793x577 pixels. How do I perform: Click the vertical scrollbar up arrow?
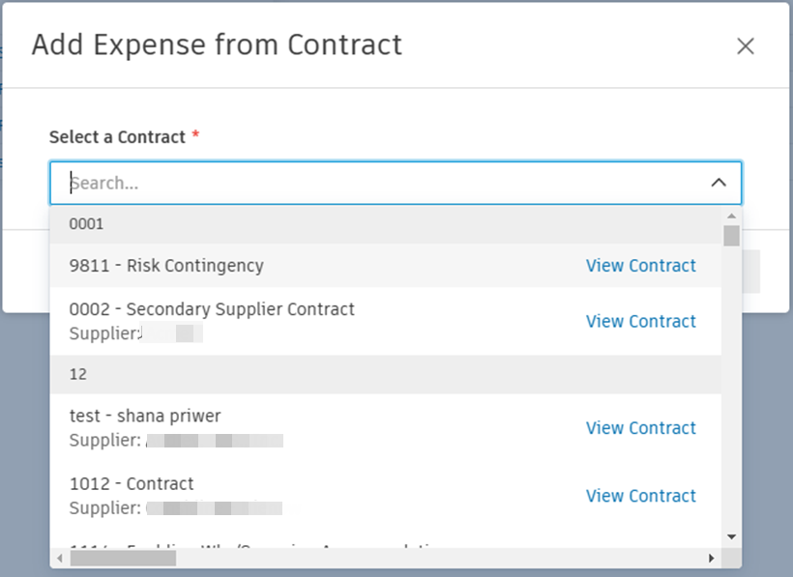click(731, 216)
